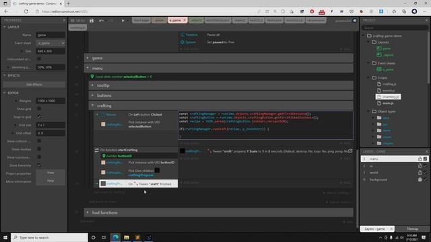431x242 pixels.
Task: Click the Edit Effects button
Action: (x=34, y=85)
